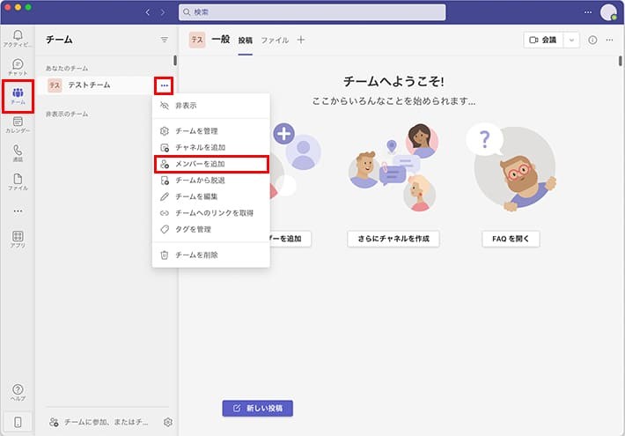The image size is (625, 436).
Task: Select チャネルを追加 menu item
Action: point(211,148)
